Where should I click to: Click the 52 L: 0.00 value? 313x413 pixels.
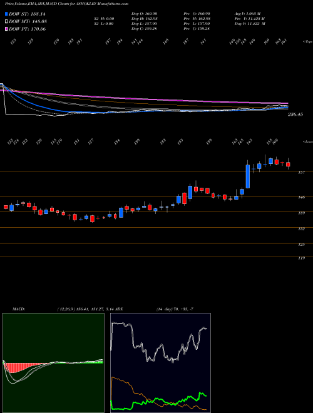103,24
